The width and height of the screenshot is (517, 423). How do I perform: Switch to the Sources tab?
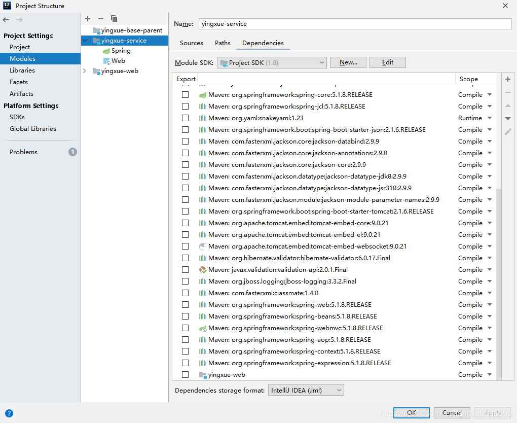192,43
